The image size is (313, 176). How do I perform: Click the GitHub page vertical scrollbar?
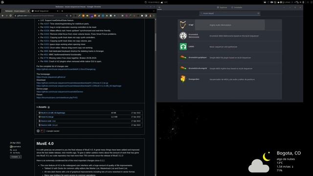coord(156,42)
